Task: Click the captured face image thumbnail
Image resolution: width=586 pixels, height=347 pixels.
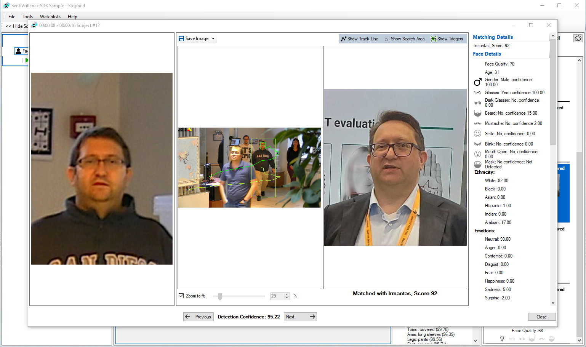Action: tap(102, 169)
